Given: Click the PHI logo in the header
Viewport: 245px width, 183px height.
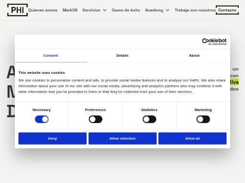Looking at the screenshot, I should click(x=18, y=10).
